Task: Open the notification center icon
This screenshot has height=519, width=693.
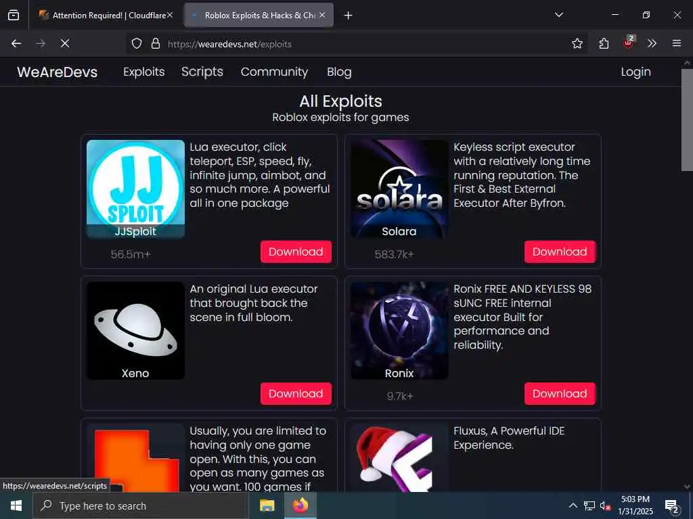Action: click(671, 505)
